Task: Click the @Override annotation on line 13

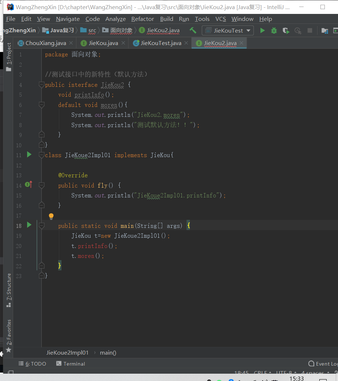Action: (73, 175)
